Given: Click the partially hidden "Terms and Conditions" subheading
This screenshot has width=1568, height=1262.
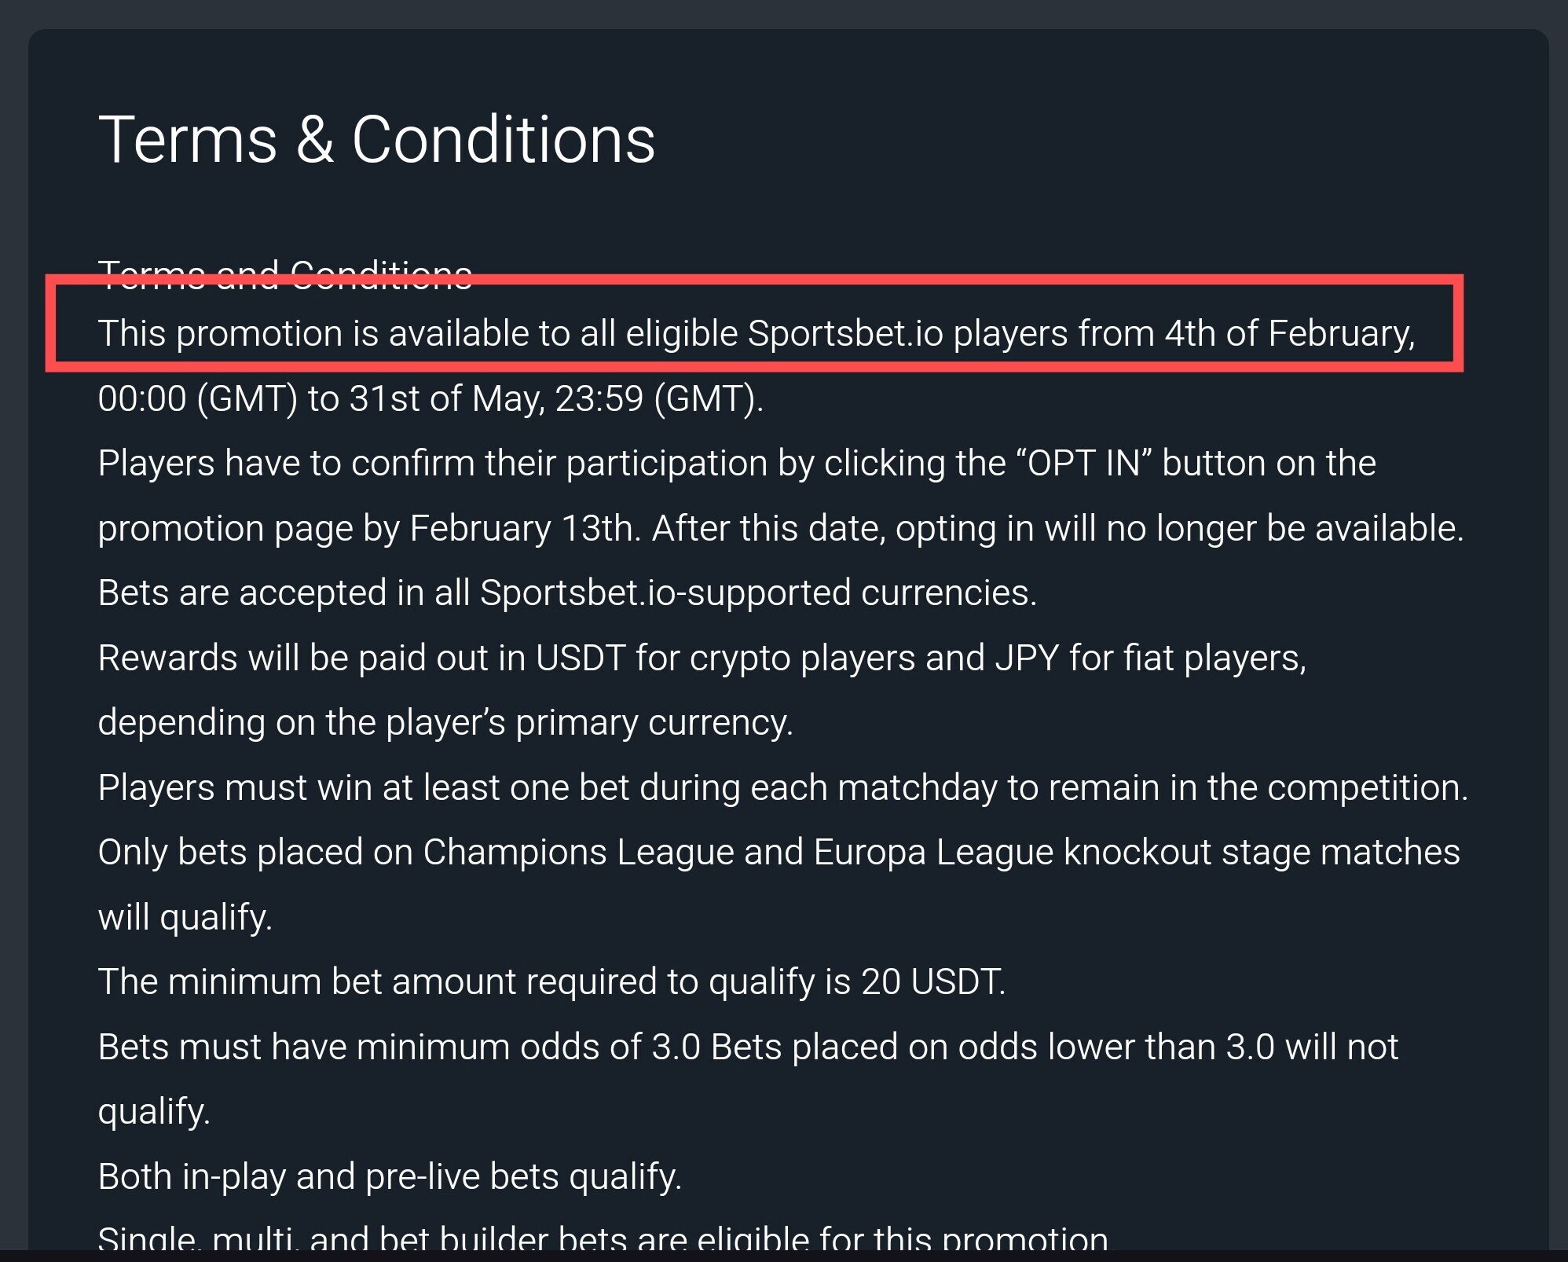Looking at the screenshot, I should (x=285, y=273).
